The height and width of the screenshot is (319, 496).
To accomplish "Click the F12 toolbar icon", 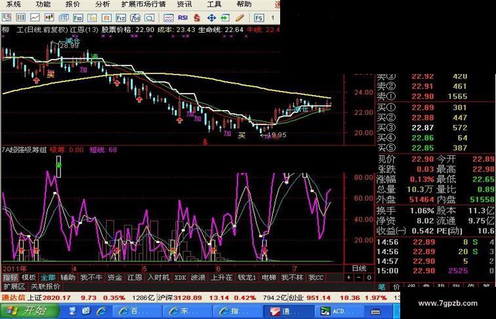I will click(x=121, y=18).
